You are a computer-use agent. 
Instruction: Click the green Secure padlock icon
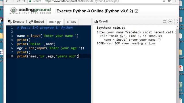point(30,1)
